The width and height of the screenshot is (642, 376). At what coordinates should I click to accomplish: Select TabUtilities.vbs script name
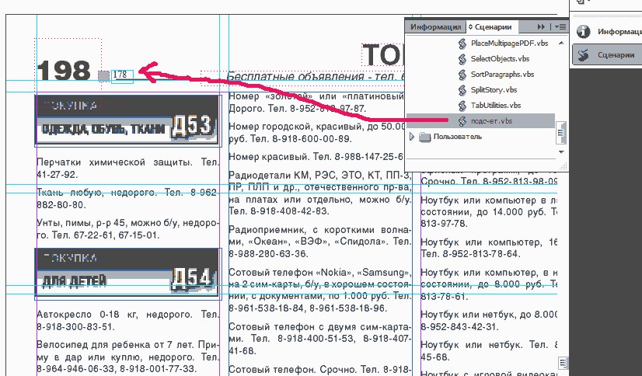(496, 106)
